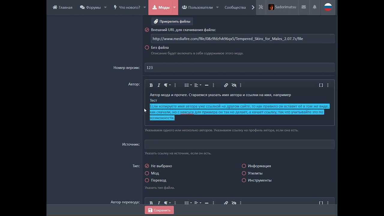Click the right arrow to show more navigation

253,7
